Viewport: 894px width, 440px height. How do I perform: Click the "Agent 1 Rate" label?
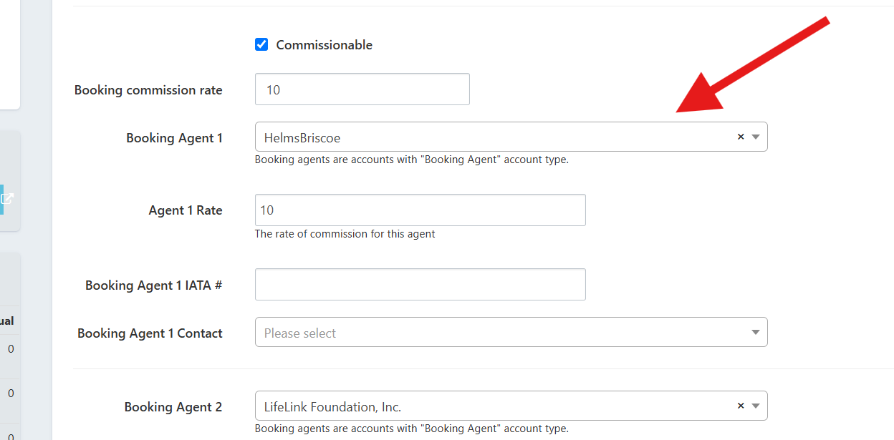tap(186, 210)
